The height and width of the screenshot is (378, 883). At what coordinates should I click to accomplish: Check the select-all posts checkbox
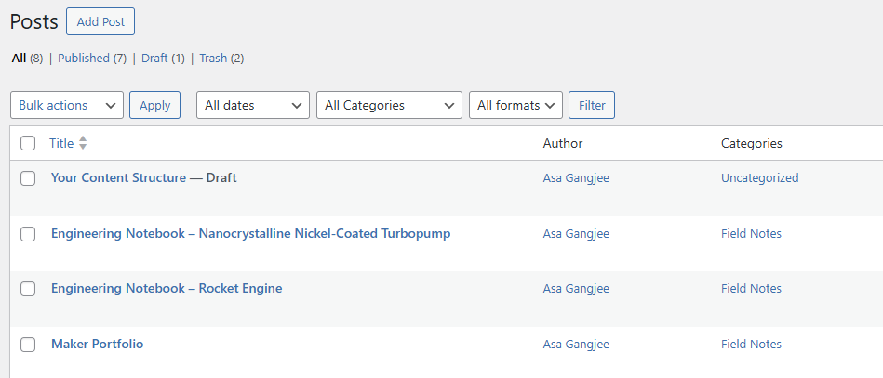tap(28, 143)
